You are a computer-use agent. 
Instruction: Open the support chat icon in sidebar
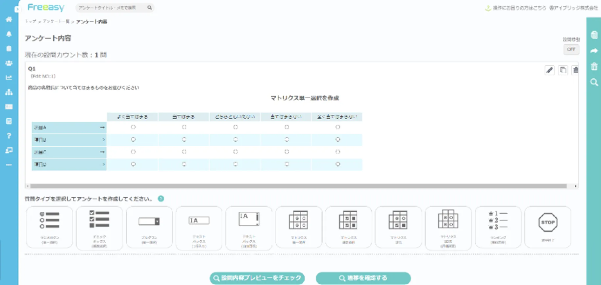point(9,150)
